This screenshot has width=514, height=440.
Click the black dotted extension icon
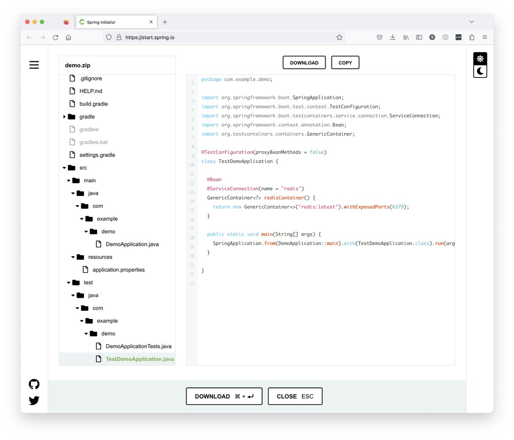[458, 37]
